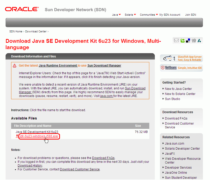Viewport: 210px width, 180px height.
Task: Select the 76.32 MB size value
Action: 141,132
